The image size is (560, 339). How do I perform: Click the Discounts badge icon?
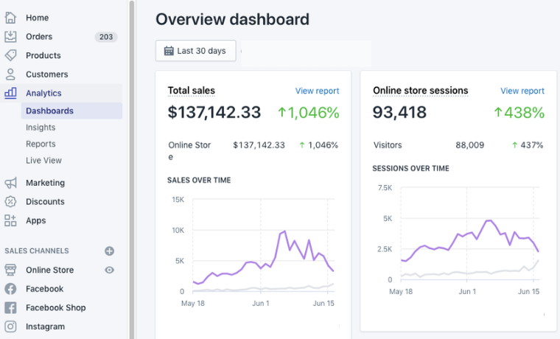10,201
